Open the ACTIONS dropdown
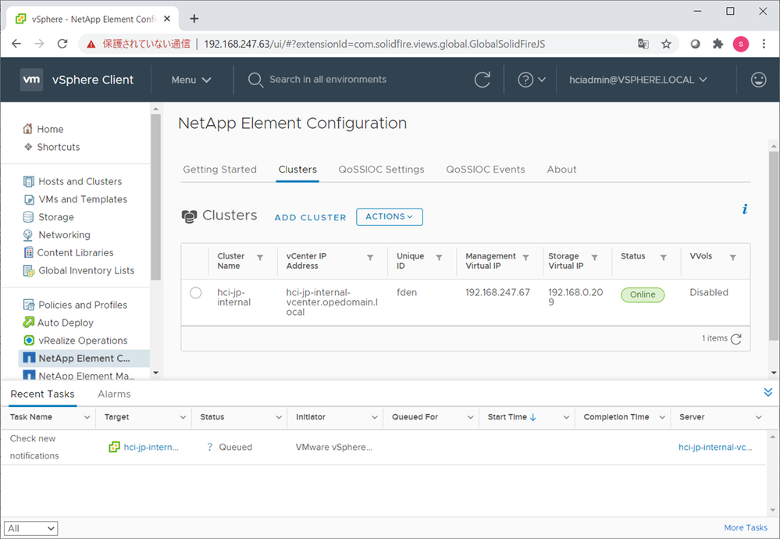The image size is (780, 539). tap(389, 217)
